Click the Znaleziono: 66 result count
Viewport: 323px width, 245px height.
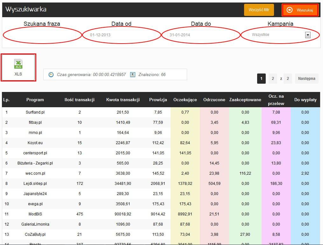(x=152, y=74)
